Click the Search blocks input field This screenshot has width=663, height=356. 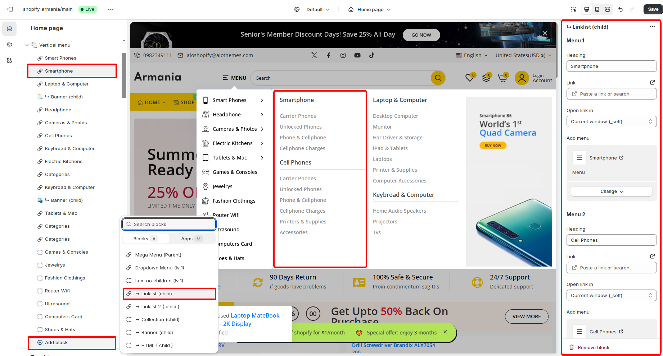pos(169,224)
